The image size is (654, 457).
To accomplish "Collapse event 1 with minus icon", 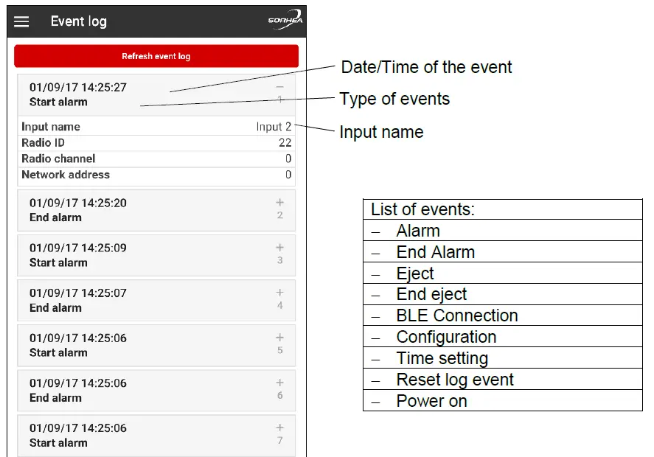I will click(280, 87).
